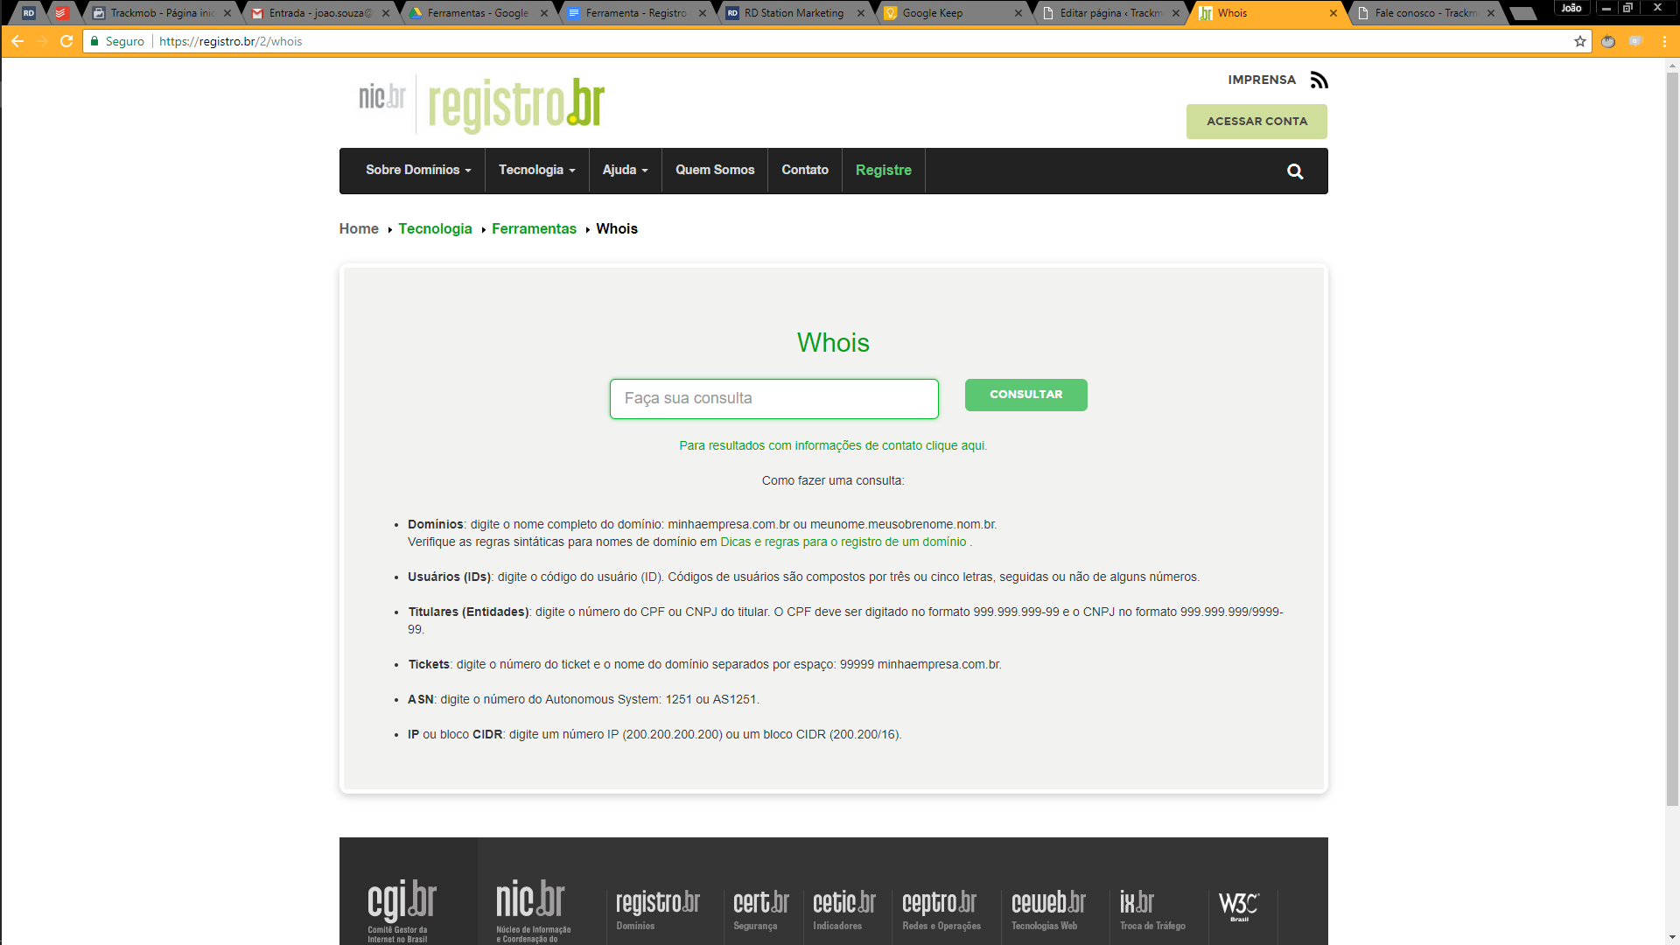Open Chrome three-dot menu
This screenshot has height=945, width=1680.
(x=1664, y=41)
